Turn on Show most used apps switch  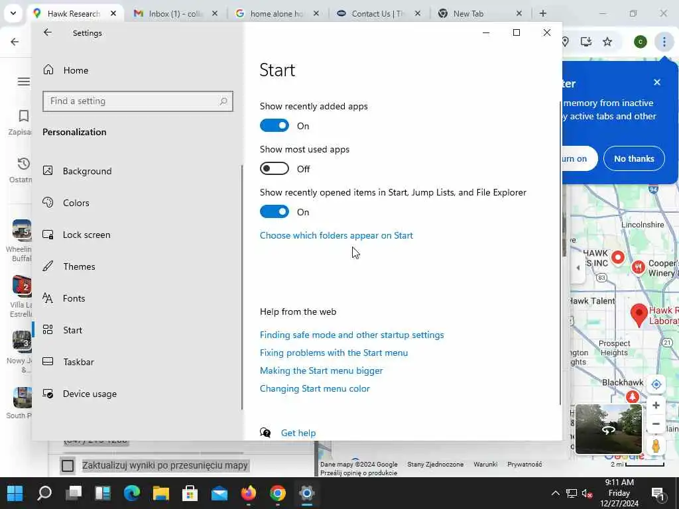(274, 169)
